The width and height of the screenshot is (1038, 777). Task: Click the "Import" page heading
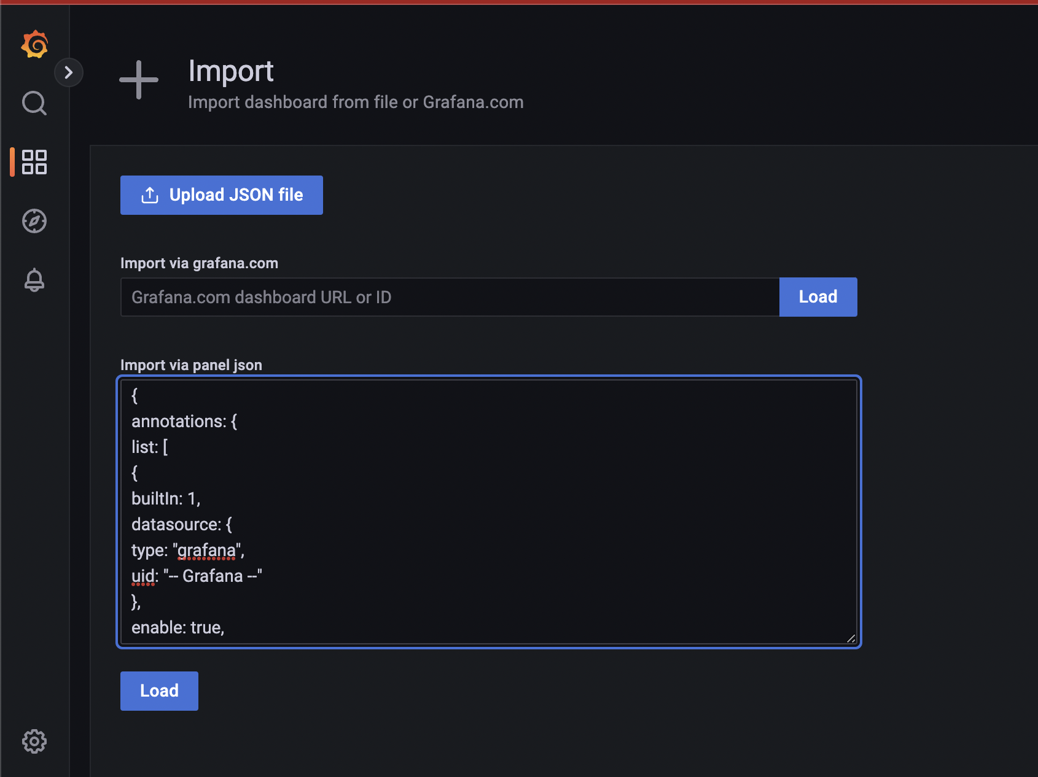231,71
